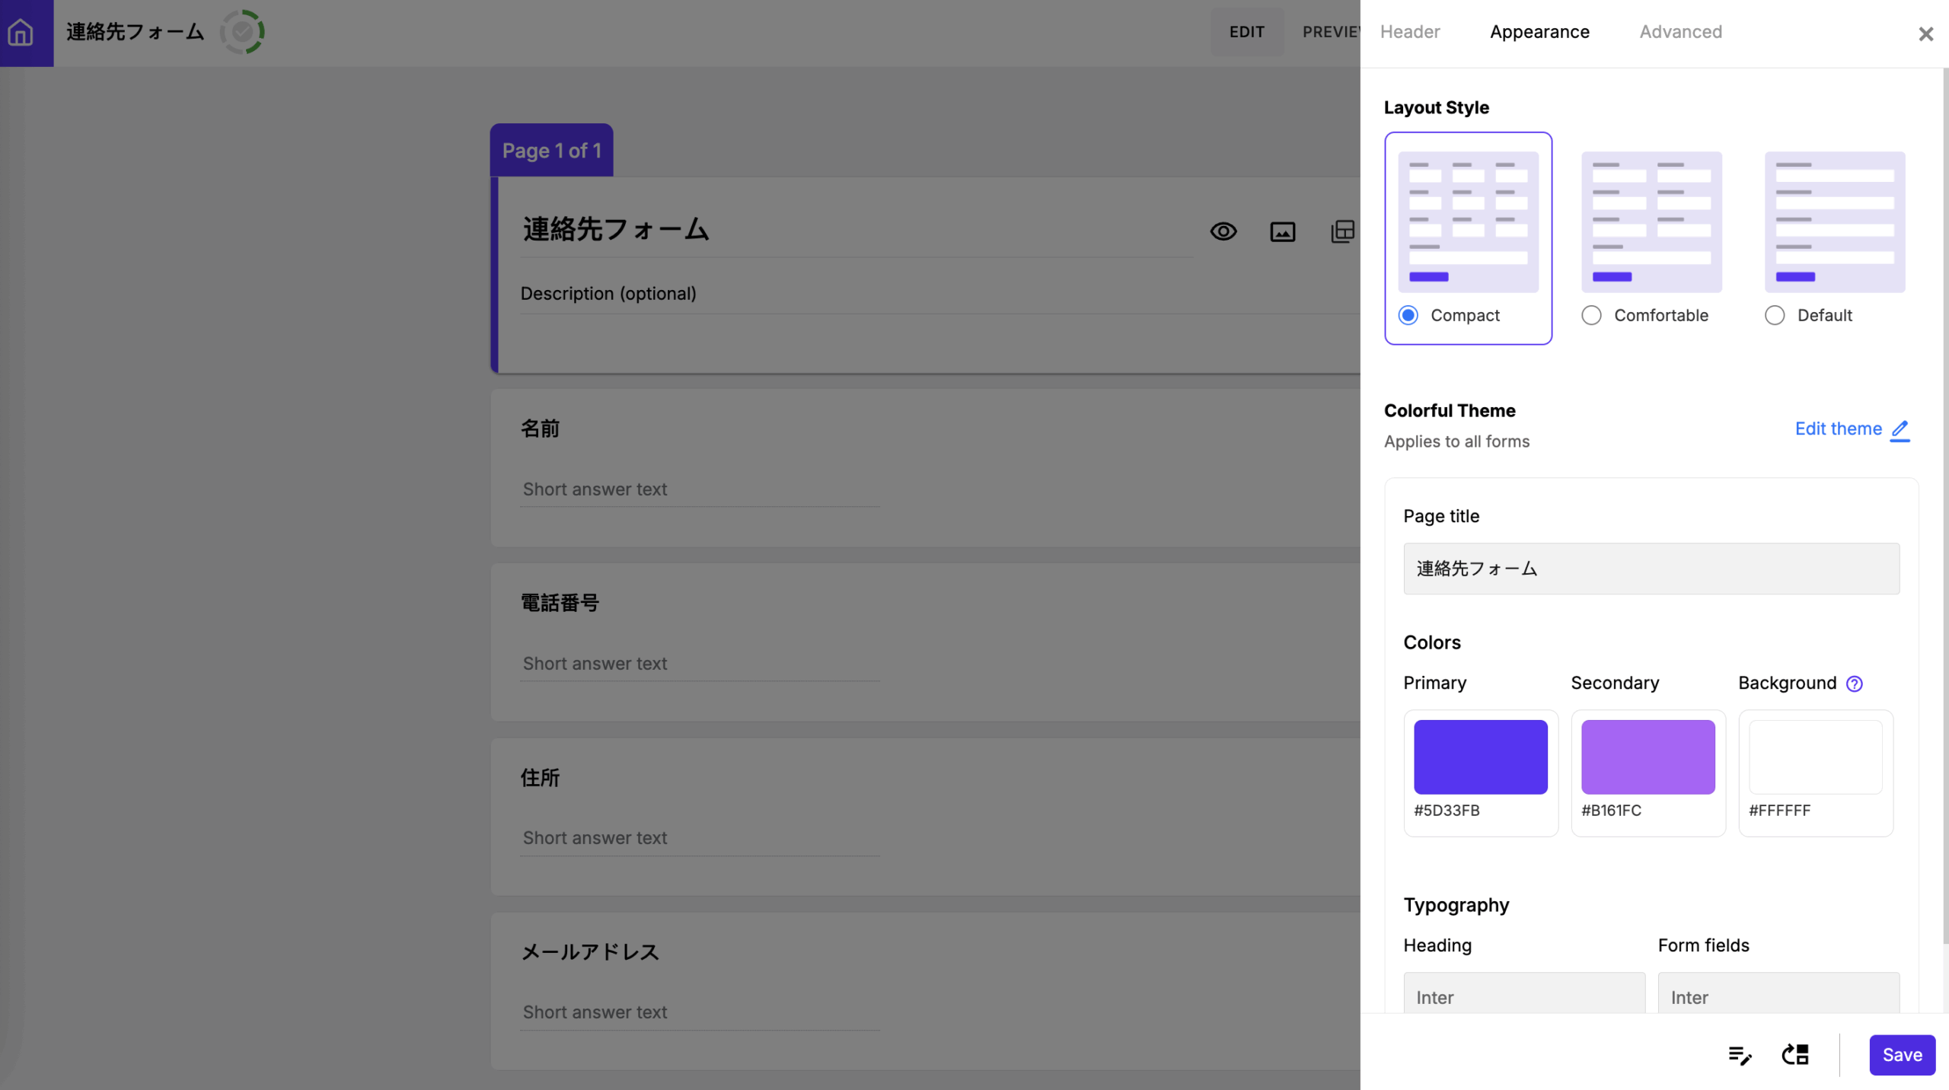Open the form preview eye icon
The image size is (1949, 1090).
coord(1223,231)
